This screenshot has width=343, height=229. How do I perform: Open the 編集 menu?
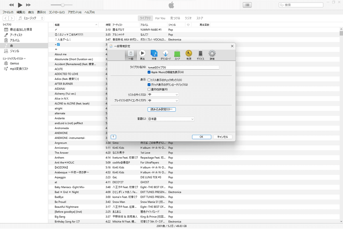pyautogui.click(x=21, y=12)
